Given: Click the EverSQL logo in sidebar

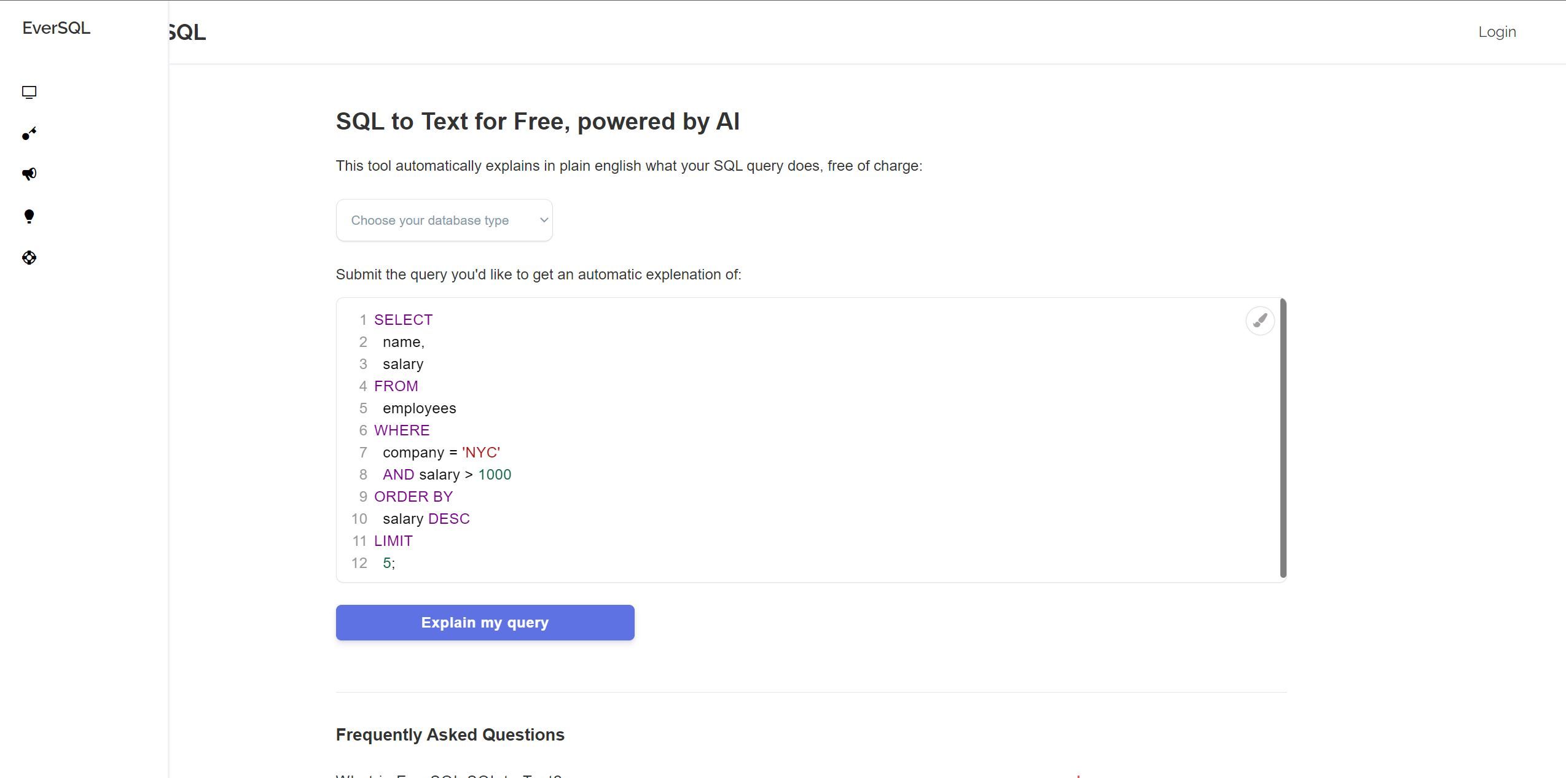Looking at the screenshot, I should pyautogui.click(x=57, y=28).
